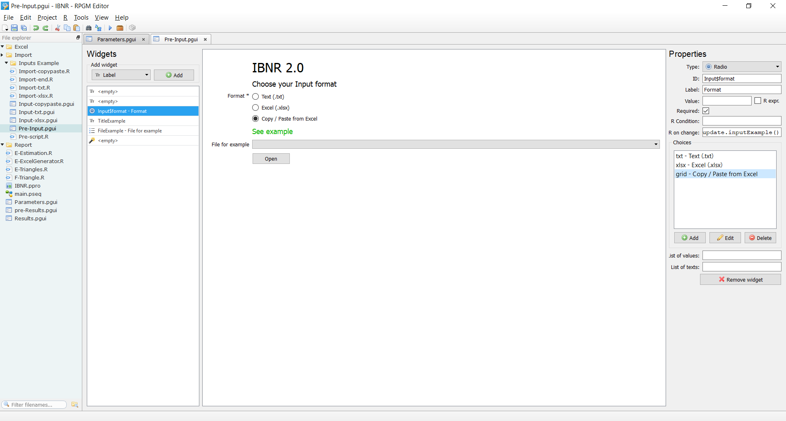Open the Label widget type dropdown

(x=121, y=75)
